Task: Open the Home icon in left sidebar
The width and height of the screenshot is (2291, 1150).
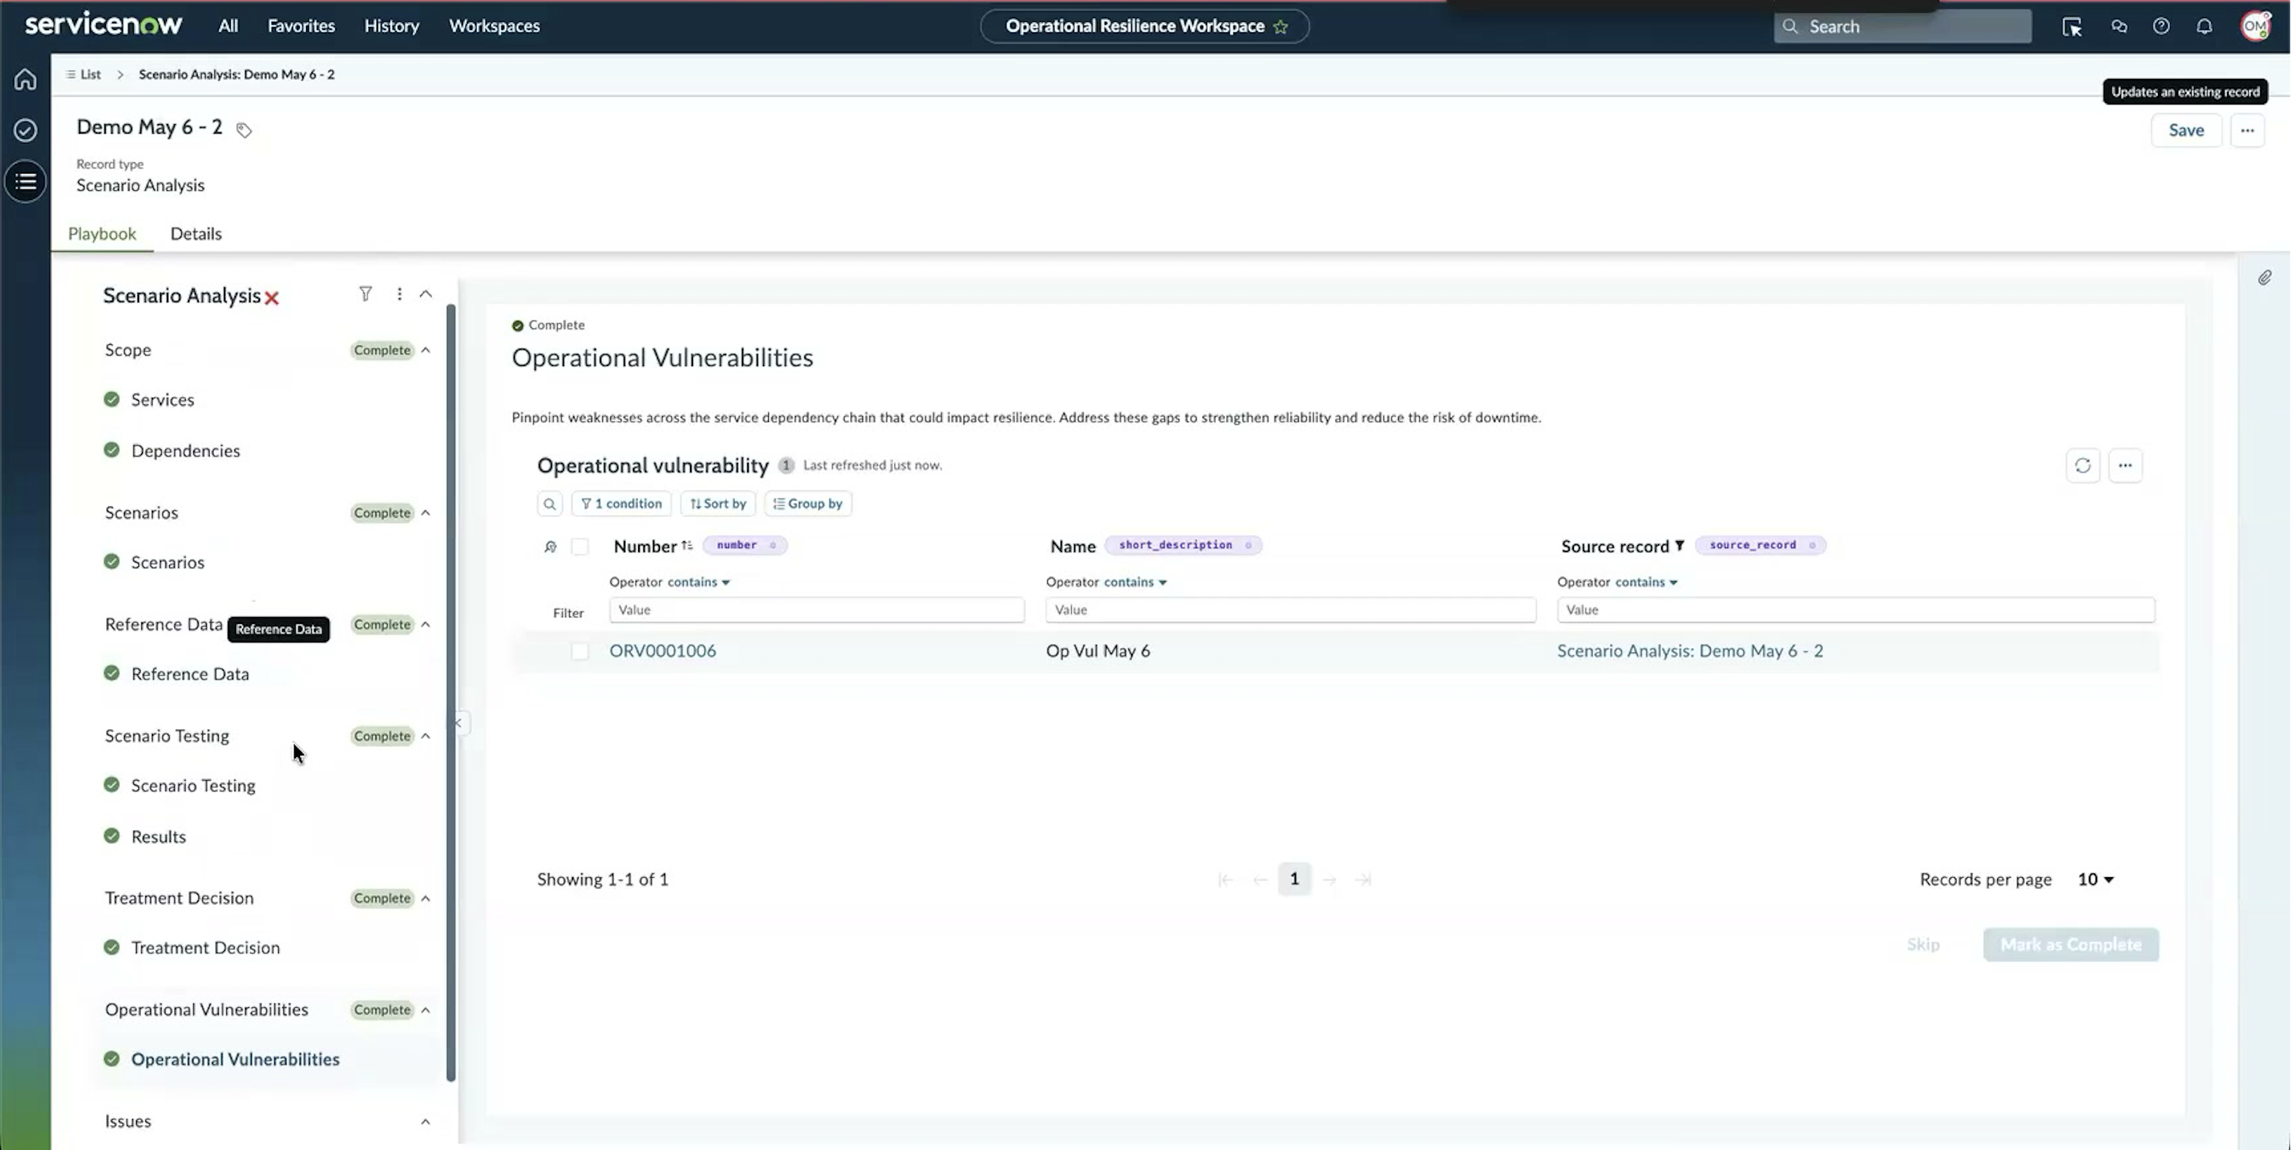Action: click(25, 79)
